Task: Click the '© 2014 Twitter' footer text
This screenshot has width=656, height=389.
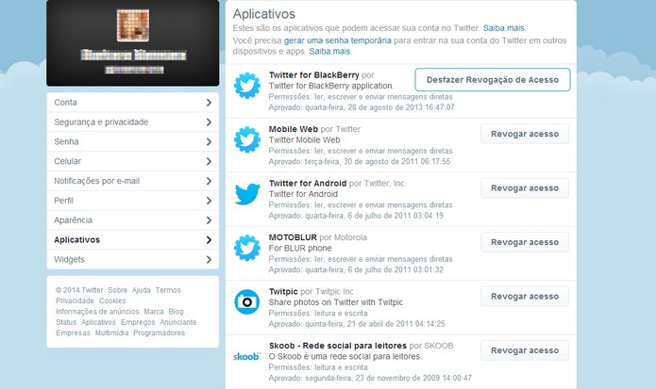Action: [79, 290]
